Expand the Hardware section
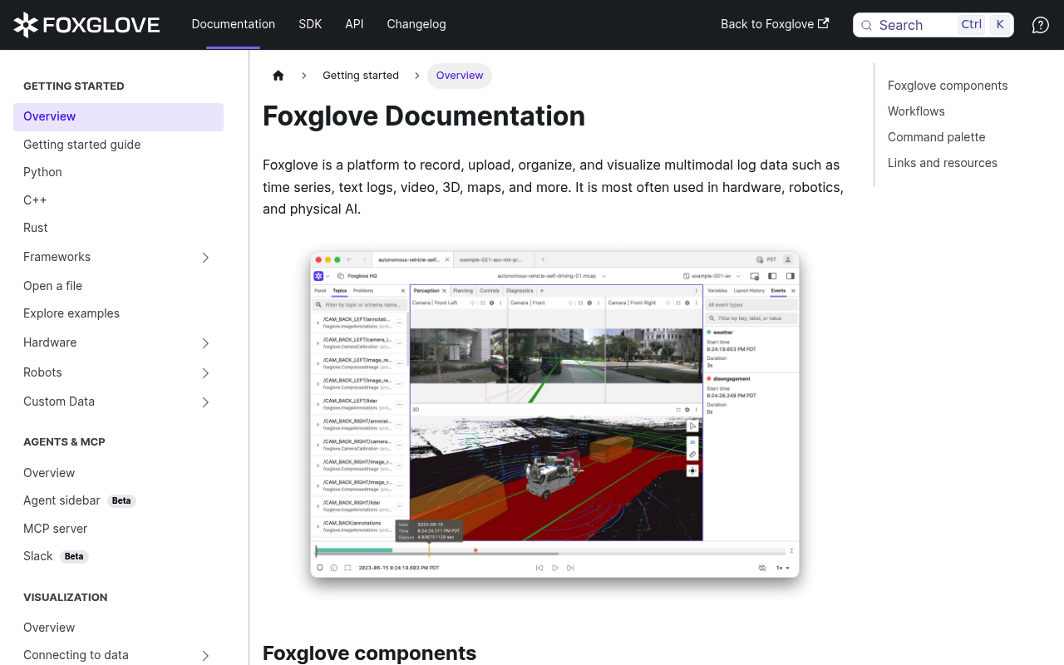Screen dimensions: 1064x665 tap(205, 343)
